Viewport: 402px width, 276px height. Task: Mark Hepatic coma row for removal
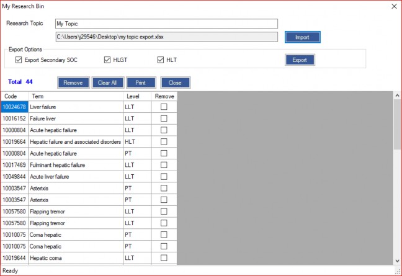[x=164, y=258]
